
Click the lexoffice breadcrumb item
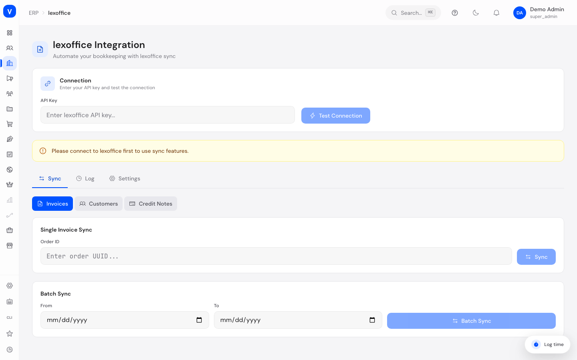pyautogui.click(x=59, y=13)
